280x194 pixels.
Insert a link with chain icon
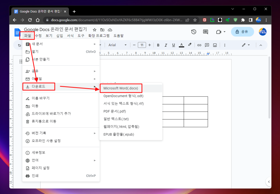pos(199,45)
